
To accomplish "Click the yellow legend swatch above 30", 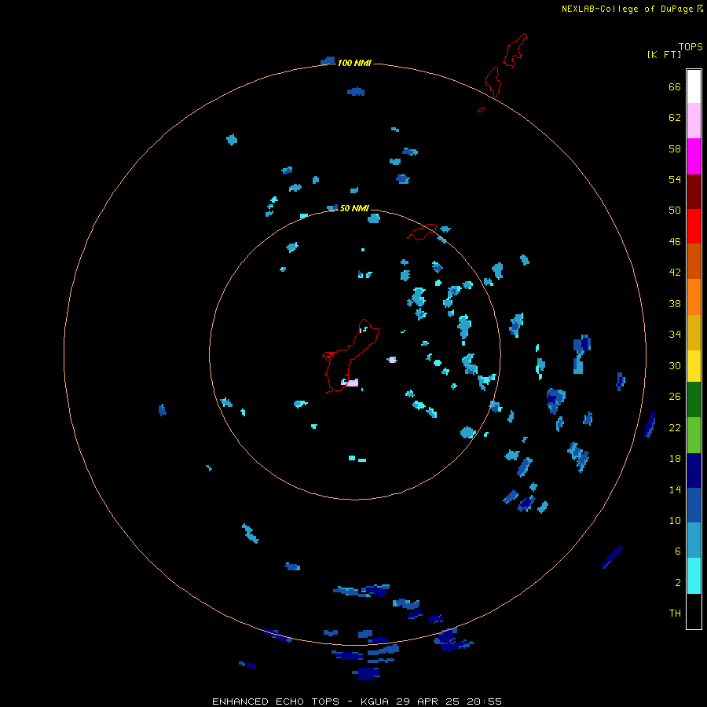I will (694, 366).
